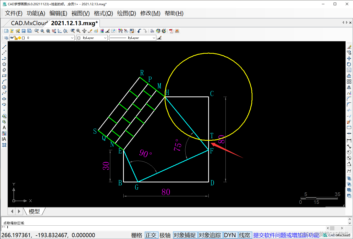Image resolution: width=353 pixels, height=239 pixels.
Task: Select the Rotate tool in right toolbar
Action: [x=349, y=64]
